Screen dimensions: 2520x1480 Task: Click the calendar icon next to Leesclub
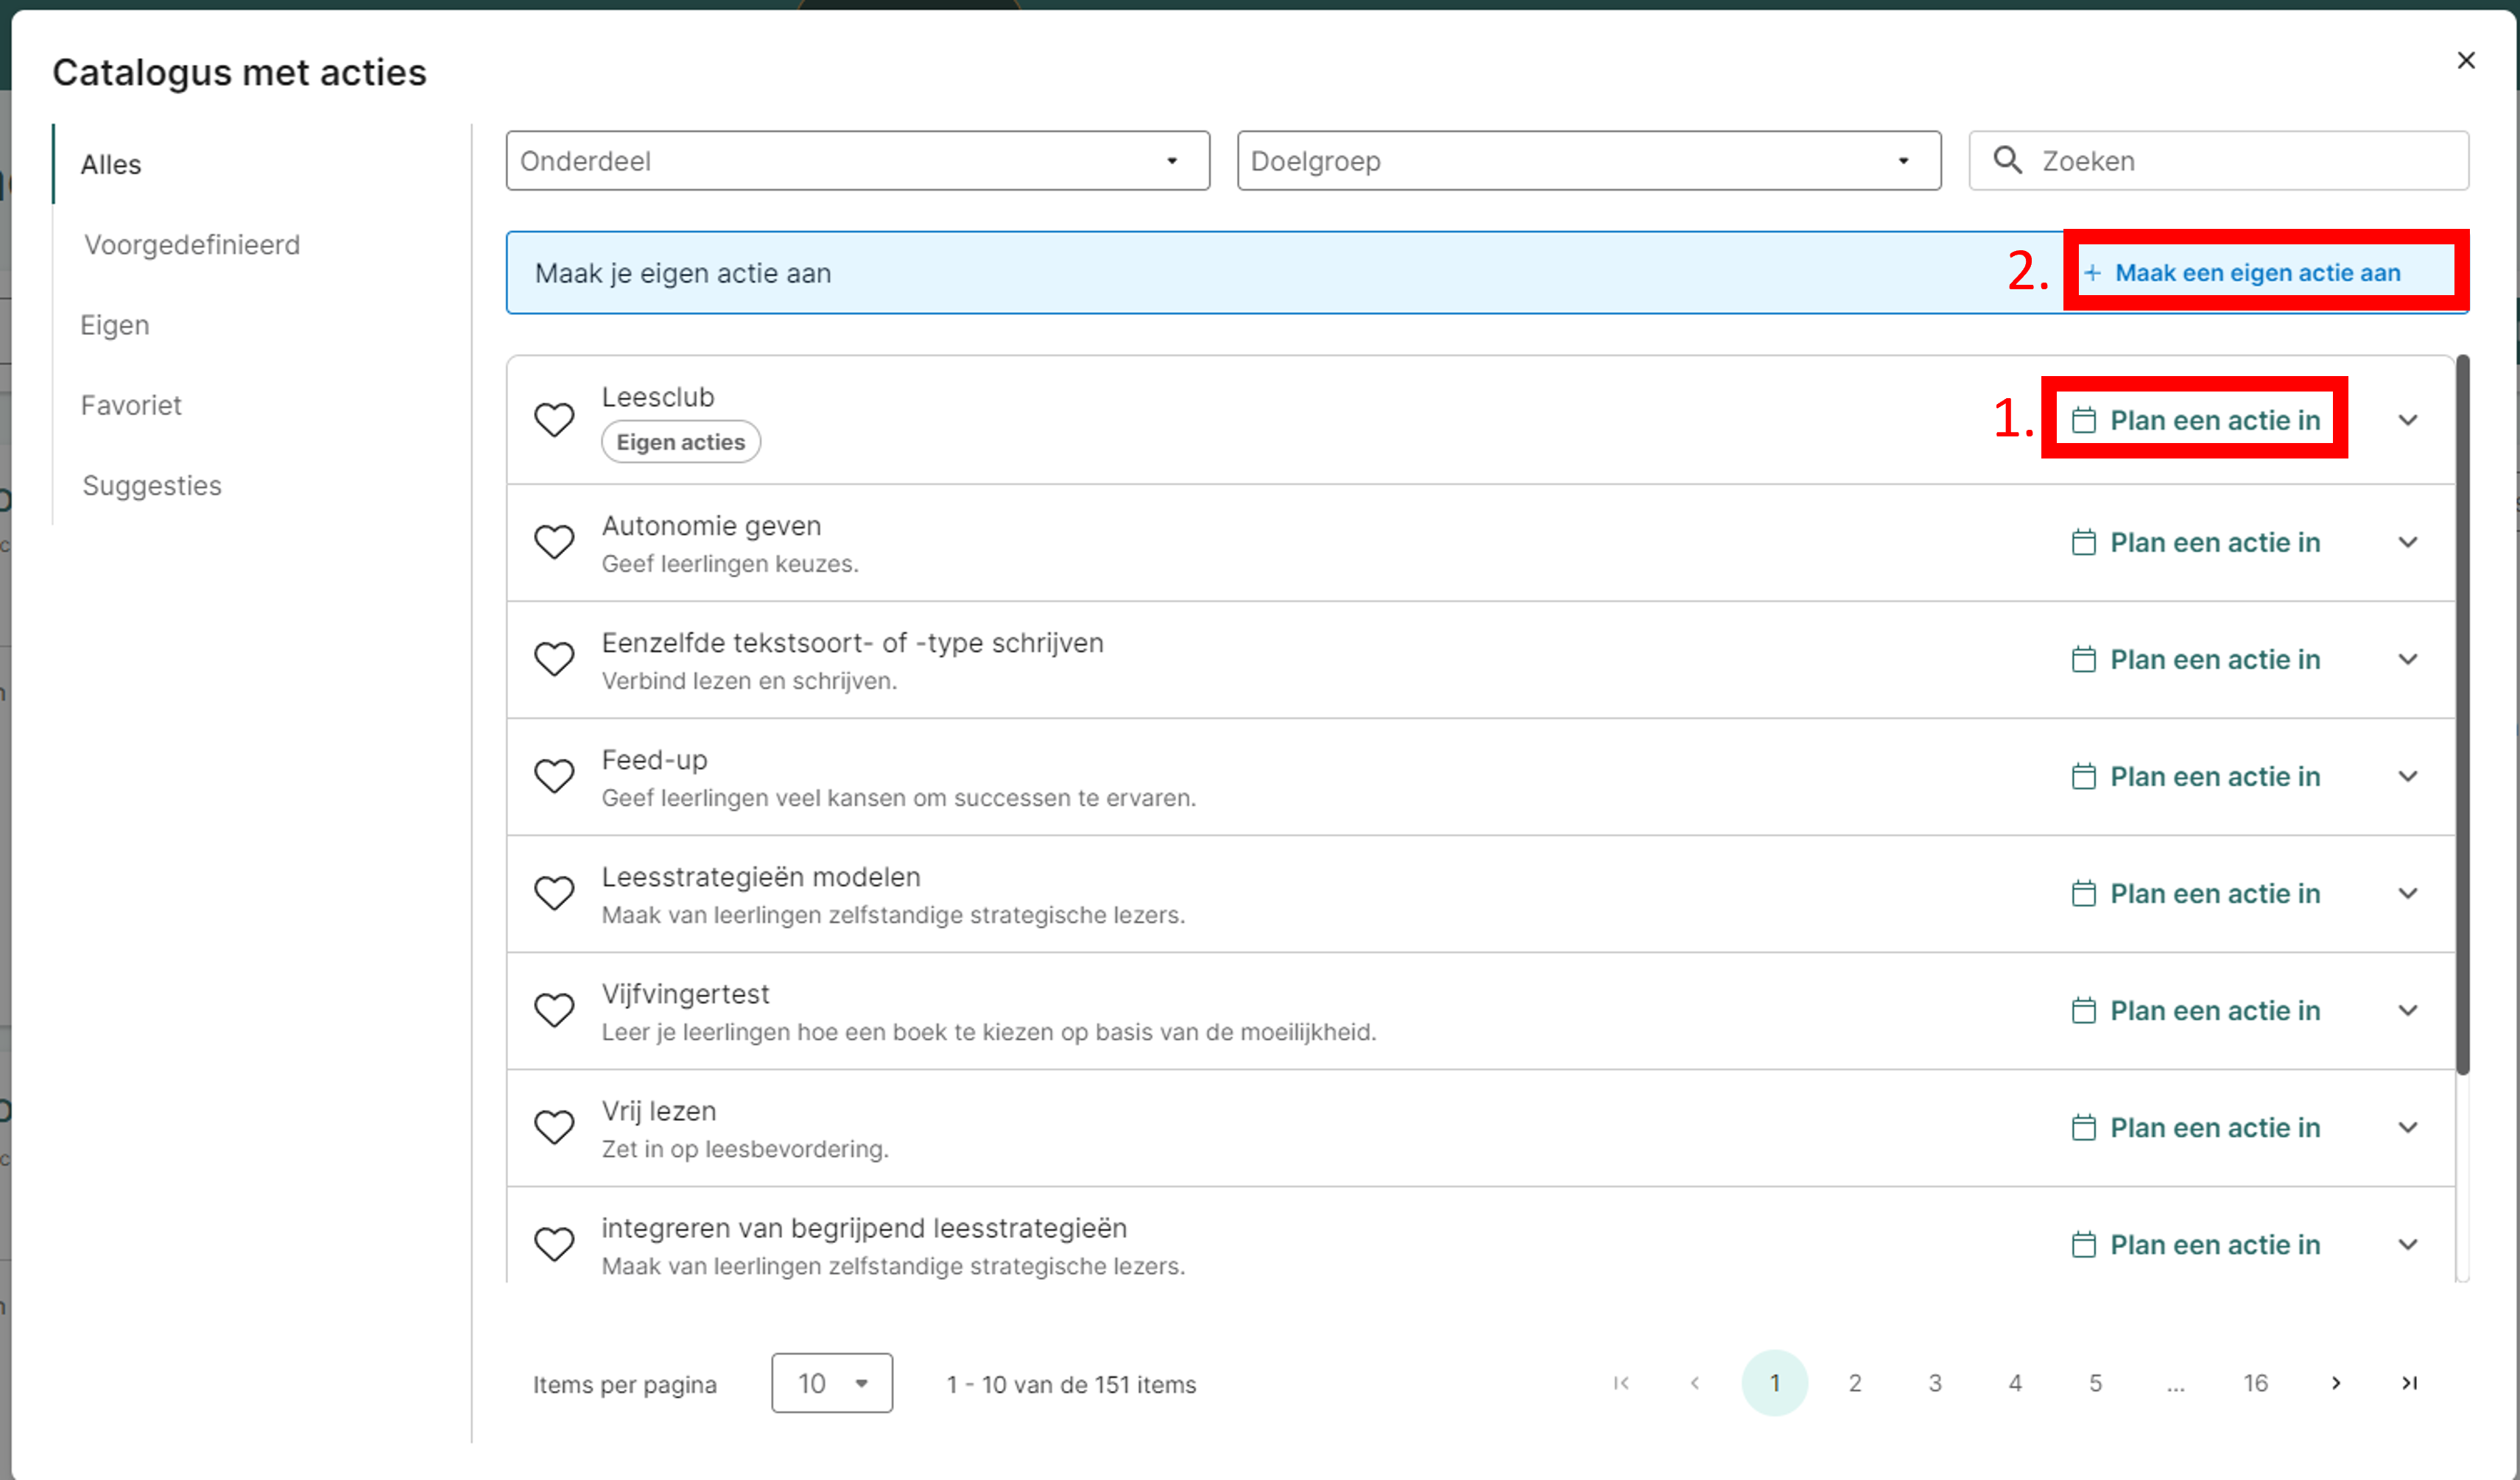coord(2083,419)
